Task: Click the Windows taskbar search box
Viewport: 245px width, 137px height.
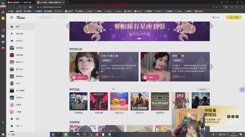Action: 28,135
